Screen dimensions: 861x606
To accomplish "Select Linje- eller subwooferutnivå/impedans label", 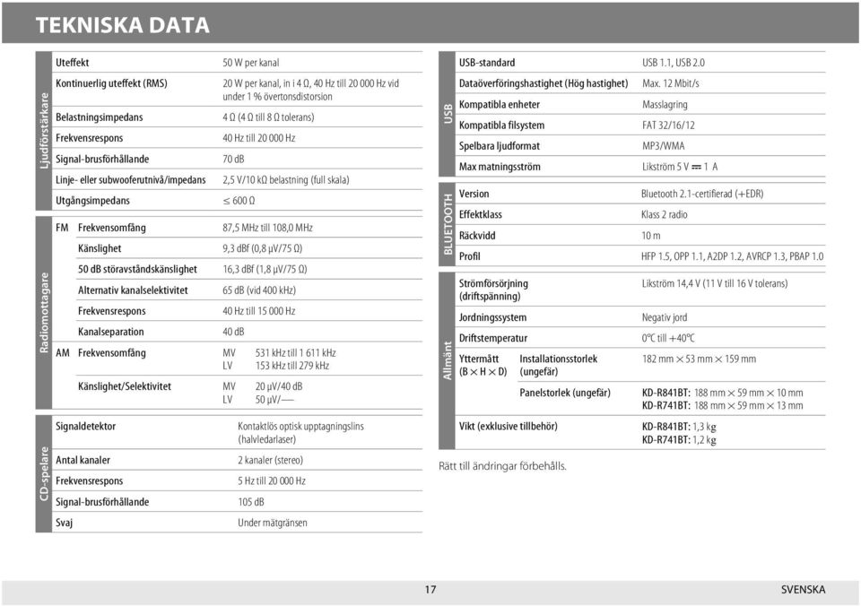I will 131,180.
